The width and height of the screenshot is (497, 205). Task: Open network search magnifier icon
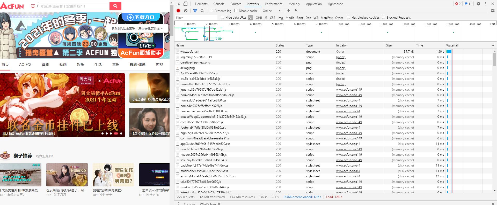coord(202,11)
